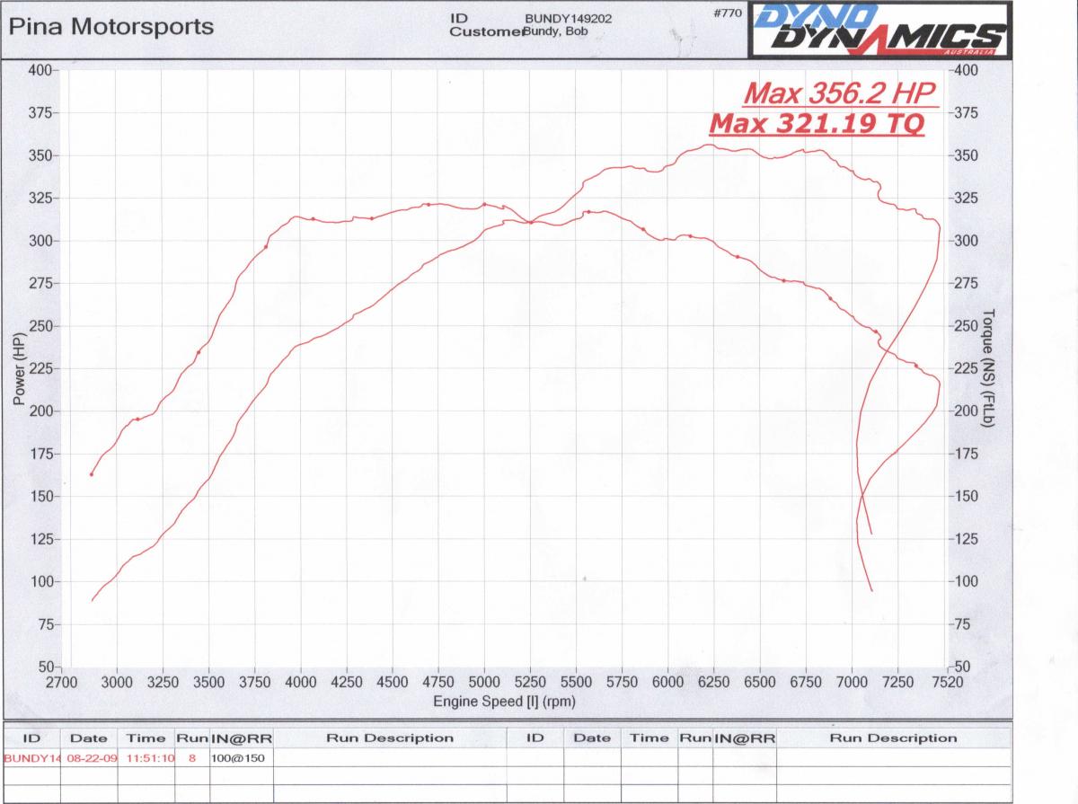Click the Max 321.19 TQ annotation
Screen dimensions: 1078x804
[817, 123]
